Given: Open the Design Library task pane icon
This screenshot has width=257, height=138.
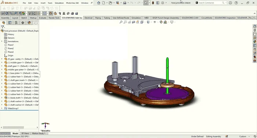Looking at the screenshot, I should 255,30.
